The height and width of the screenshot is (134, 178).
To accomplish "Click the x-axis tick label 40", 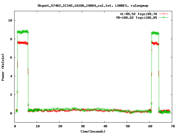I will [105, 126].
